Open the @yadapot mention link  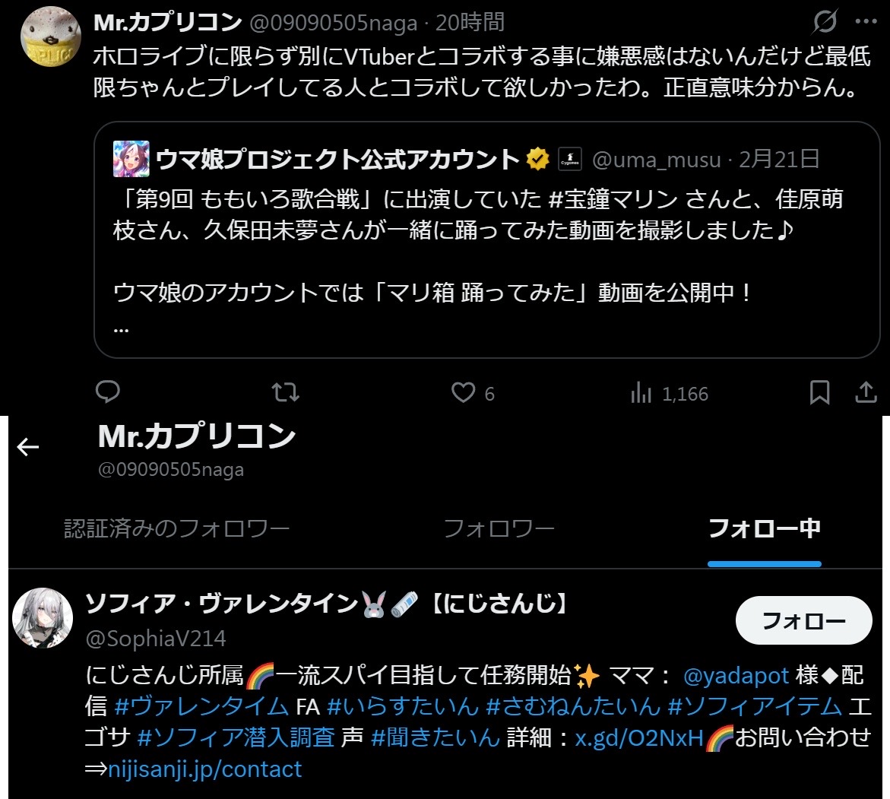(736, 676)
